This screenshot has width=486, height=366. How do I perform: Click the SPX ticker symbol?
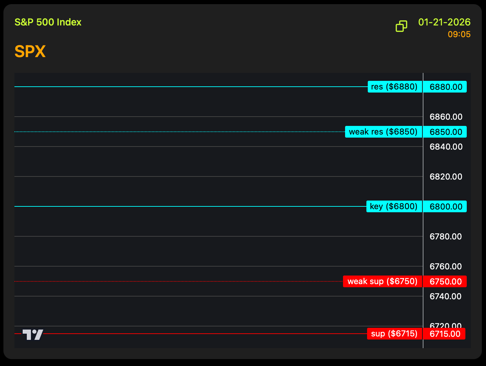[30, 52]
